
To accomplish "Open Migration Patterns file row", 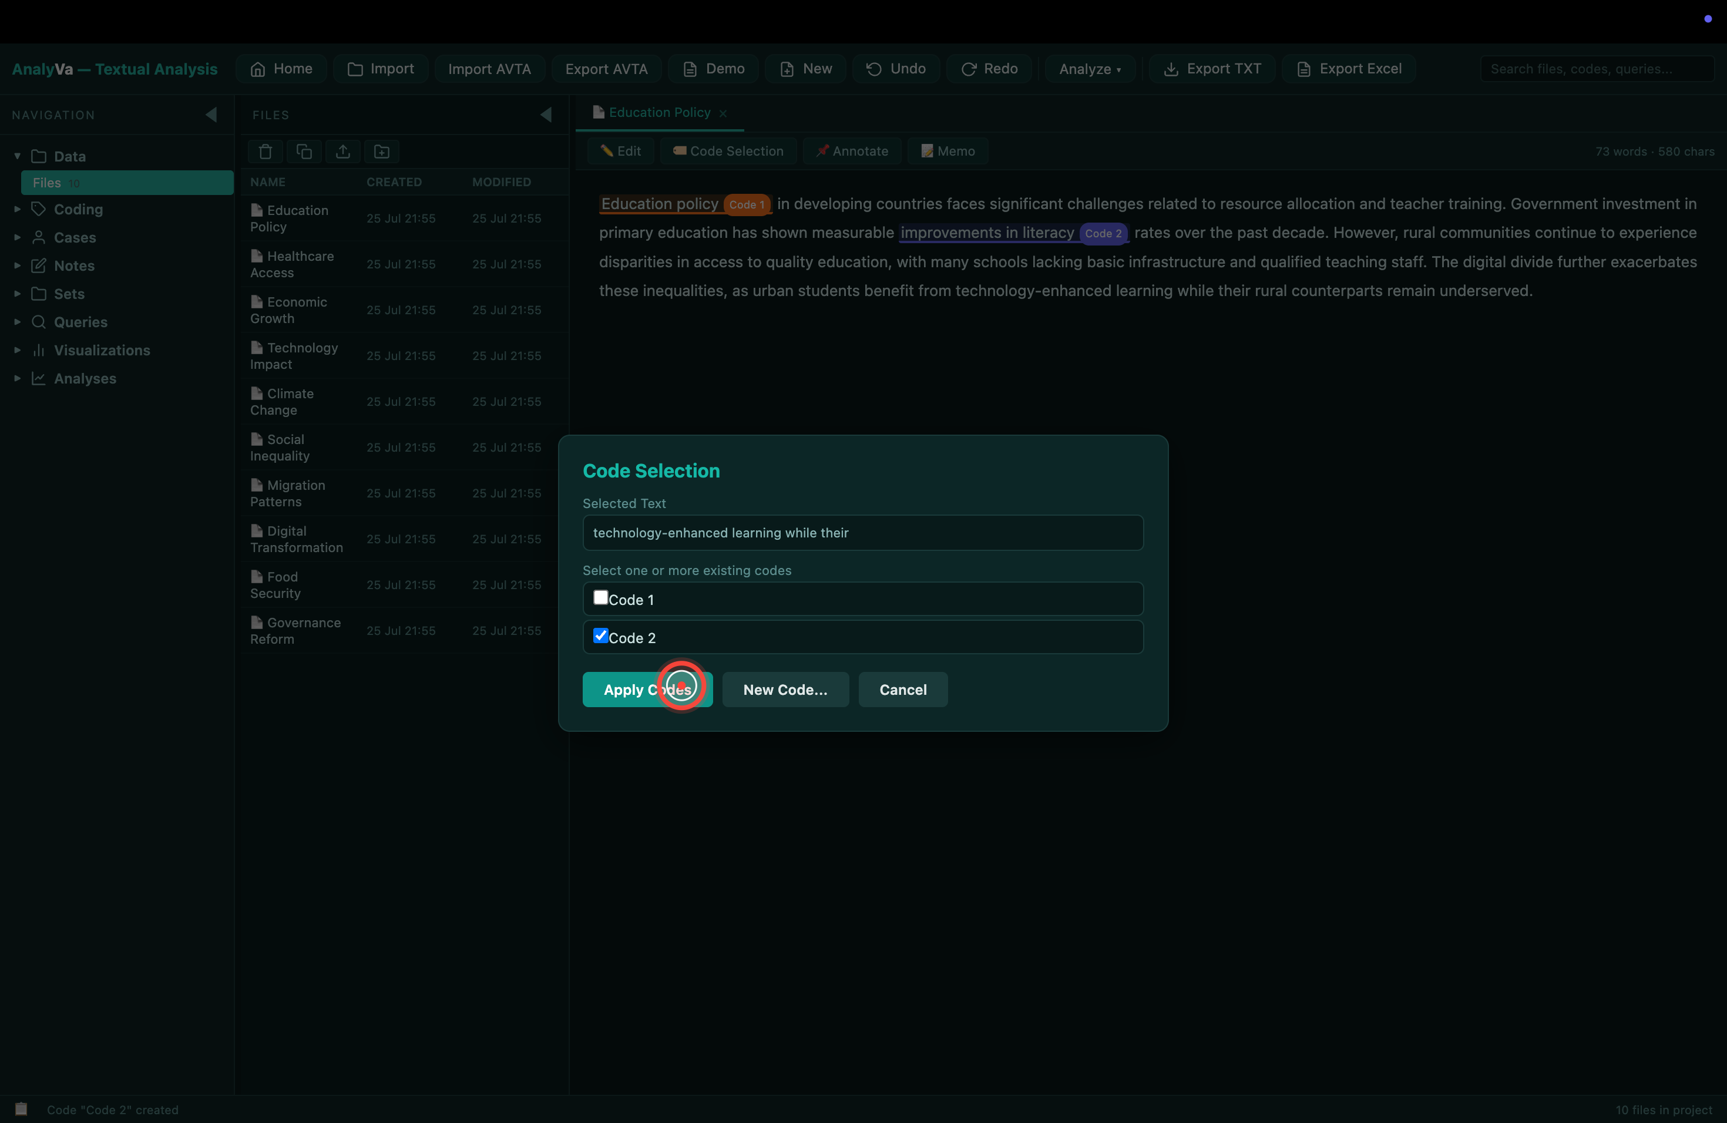I will (404, 493).
